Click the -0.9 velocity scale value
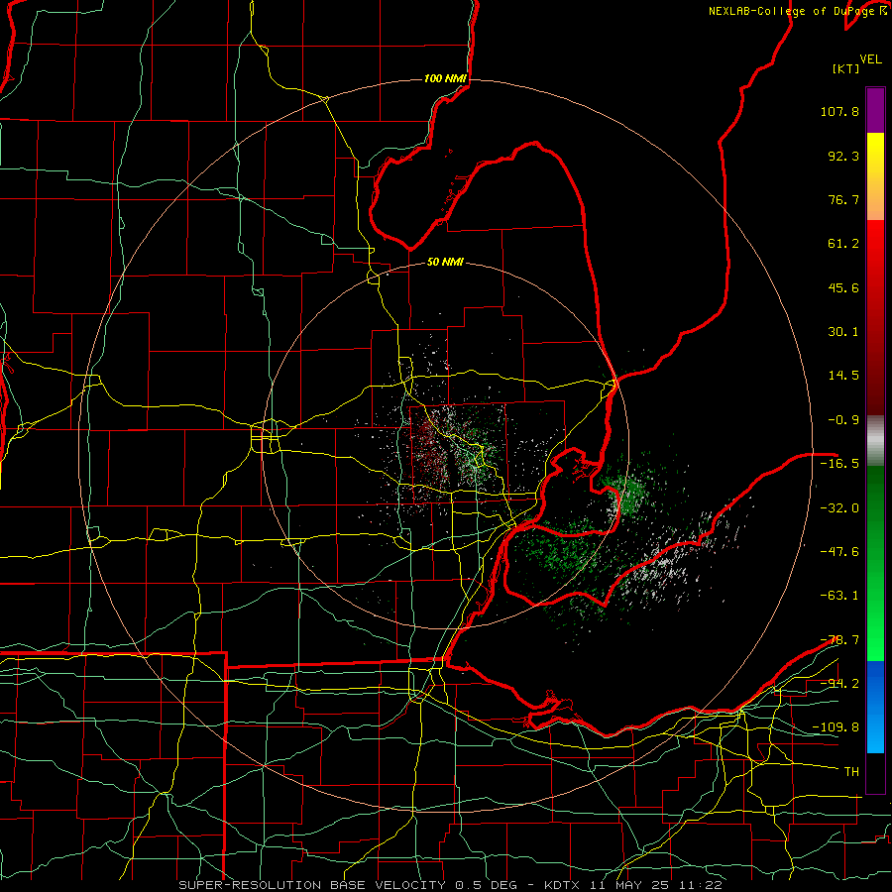 (843, 420)
